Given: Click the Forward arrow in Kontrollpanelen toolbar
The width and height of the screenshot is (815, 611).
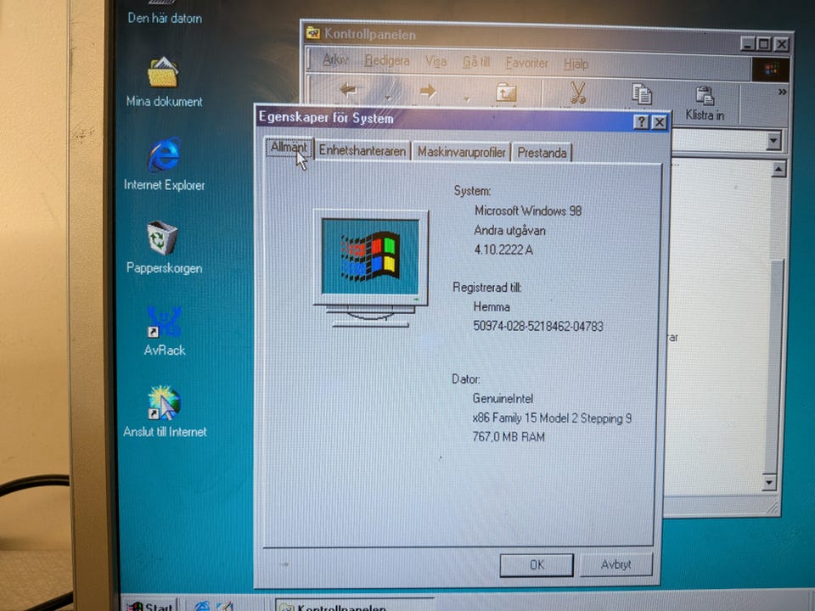Looking at the screenshot, I should pyautogui.click(x=428, y=91).
